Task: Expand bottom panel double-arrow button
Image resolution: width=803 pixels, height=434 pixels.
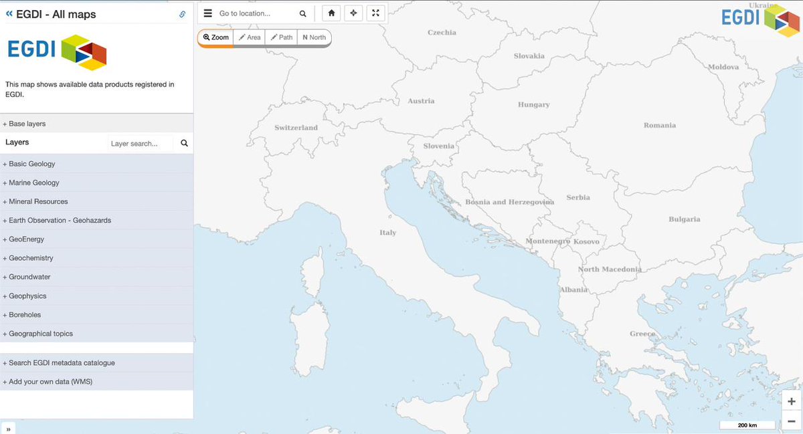Action: tap(8, 429)
